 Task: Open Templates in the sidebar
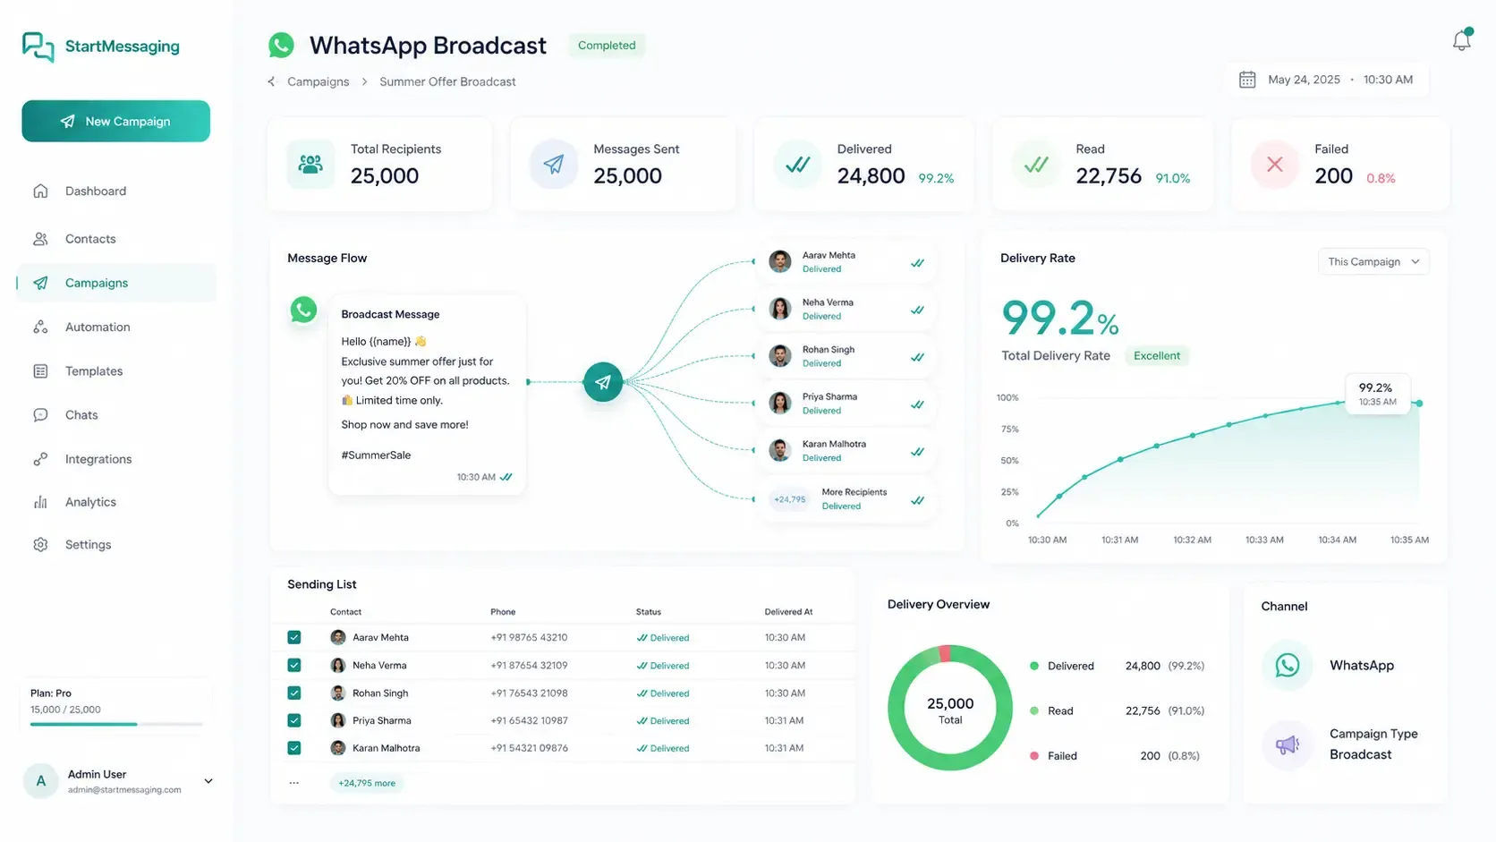tap(115, 370)
